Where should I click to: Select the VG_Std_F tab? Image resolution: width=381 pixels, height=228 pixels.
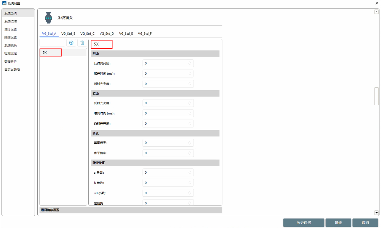(144, 34)
